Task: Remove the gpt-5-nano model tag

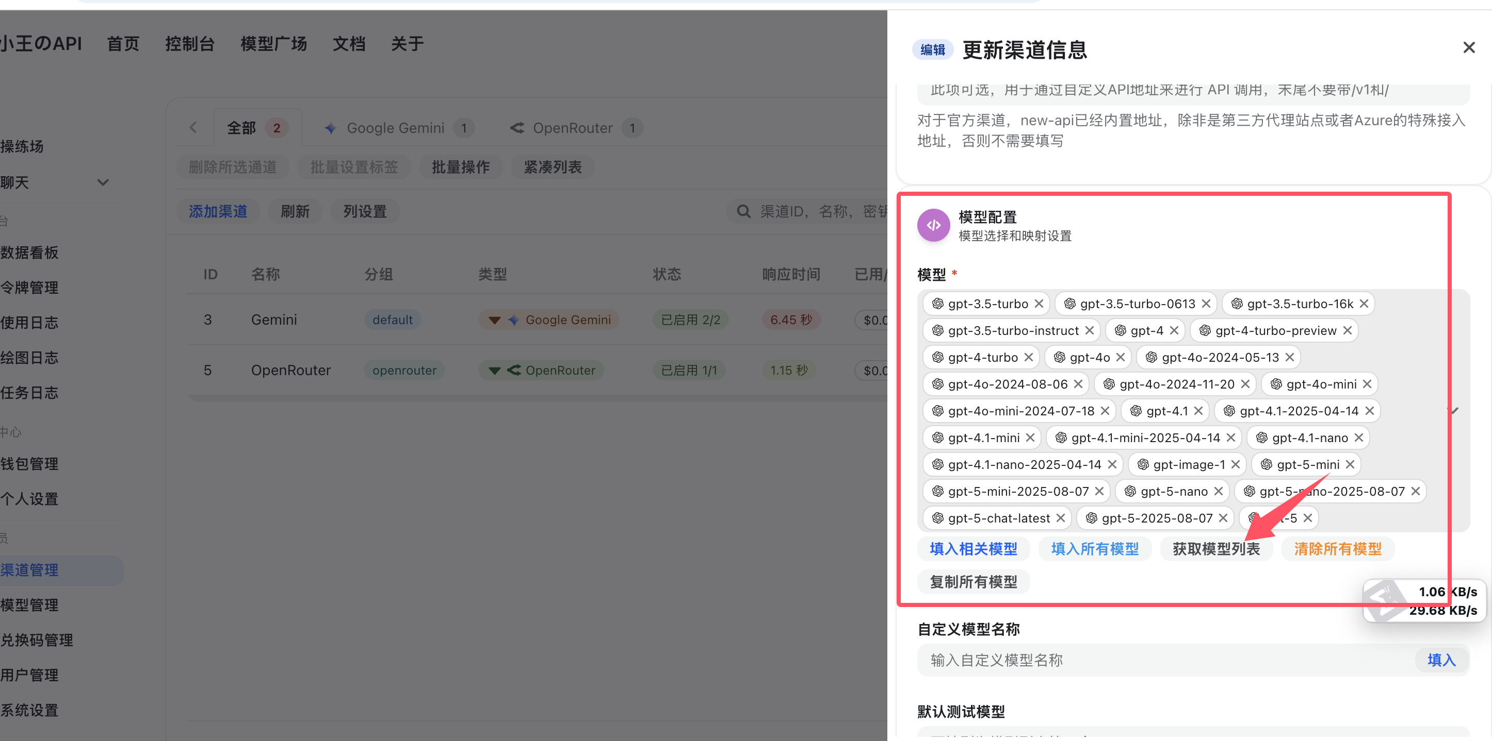Action: (1219, 491)
